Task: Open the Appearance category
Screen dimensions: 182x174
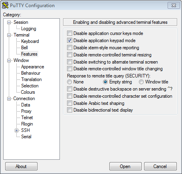Action: (32, 67)
